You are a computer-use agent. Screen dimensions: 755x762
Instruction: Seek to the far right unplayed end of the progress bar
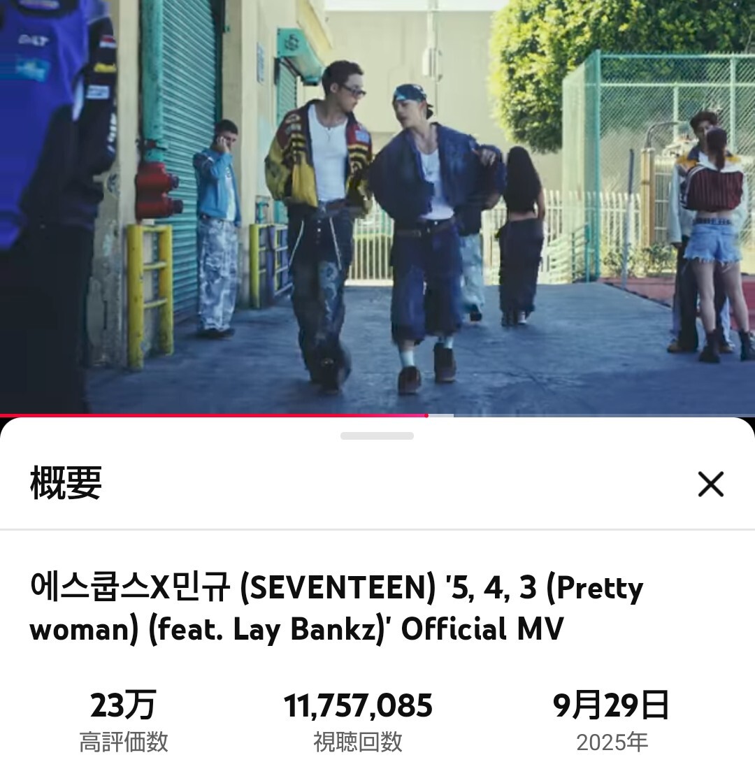tap(752, 415)
